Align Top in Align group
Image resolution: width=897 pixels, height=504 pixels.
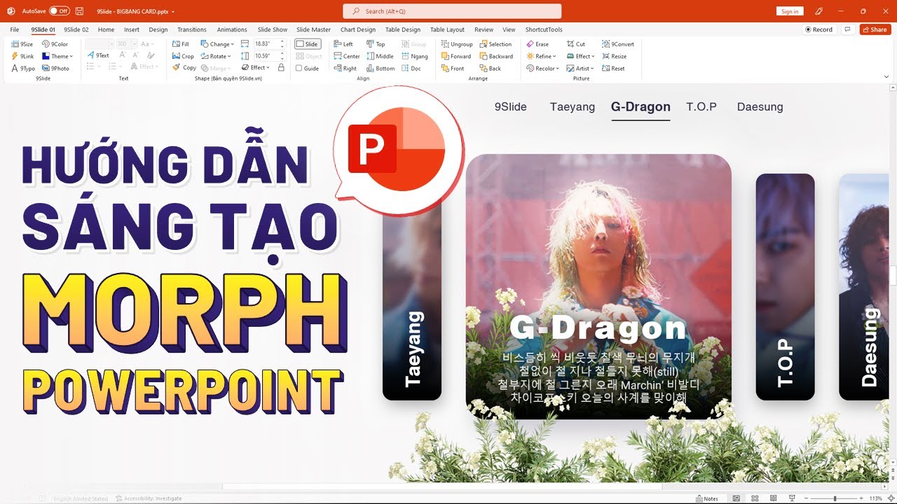[x=376, y=44]
